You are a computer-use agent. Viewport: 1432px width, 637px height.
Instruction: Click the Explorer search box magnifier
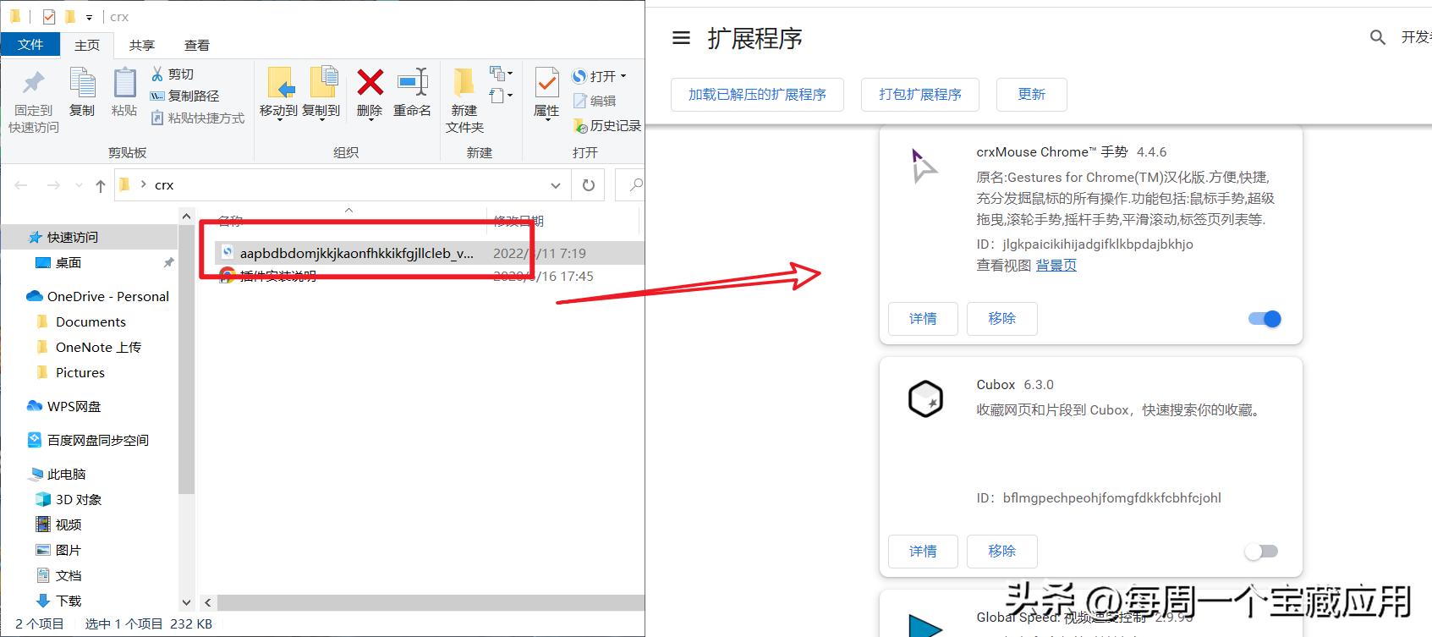pyautogui.click(x=635, y=184)
